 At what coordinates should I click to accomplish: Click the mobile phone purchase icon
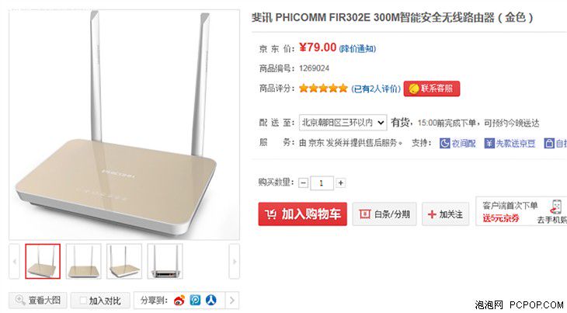pyautogui.click(x=556, y=207)
